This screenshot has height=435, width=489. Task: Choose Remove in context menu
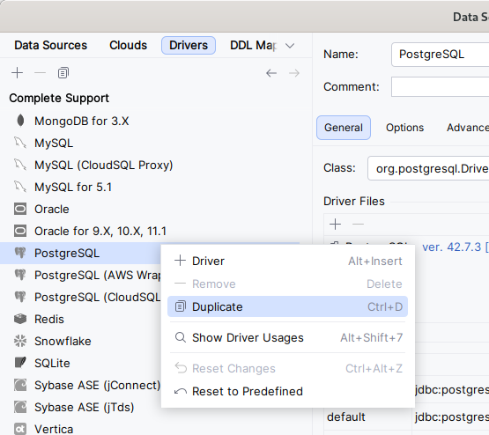point(287,284)
